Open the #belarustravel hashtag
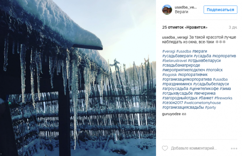The image size is (242, 156). point(174,61)
